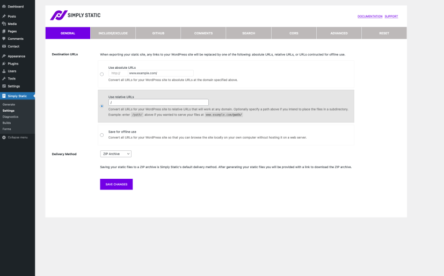Click the Simply Static logo
This screenshot has height=276, width=444.
[75, 16]
